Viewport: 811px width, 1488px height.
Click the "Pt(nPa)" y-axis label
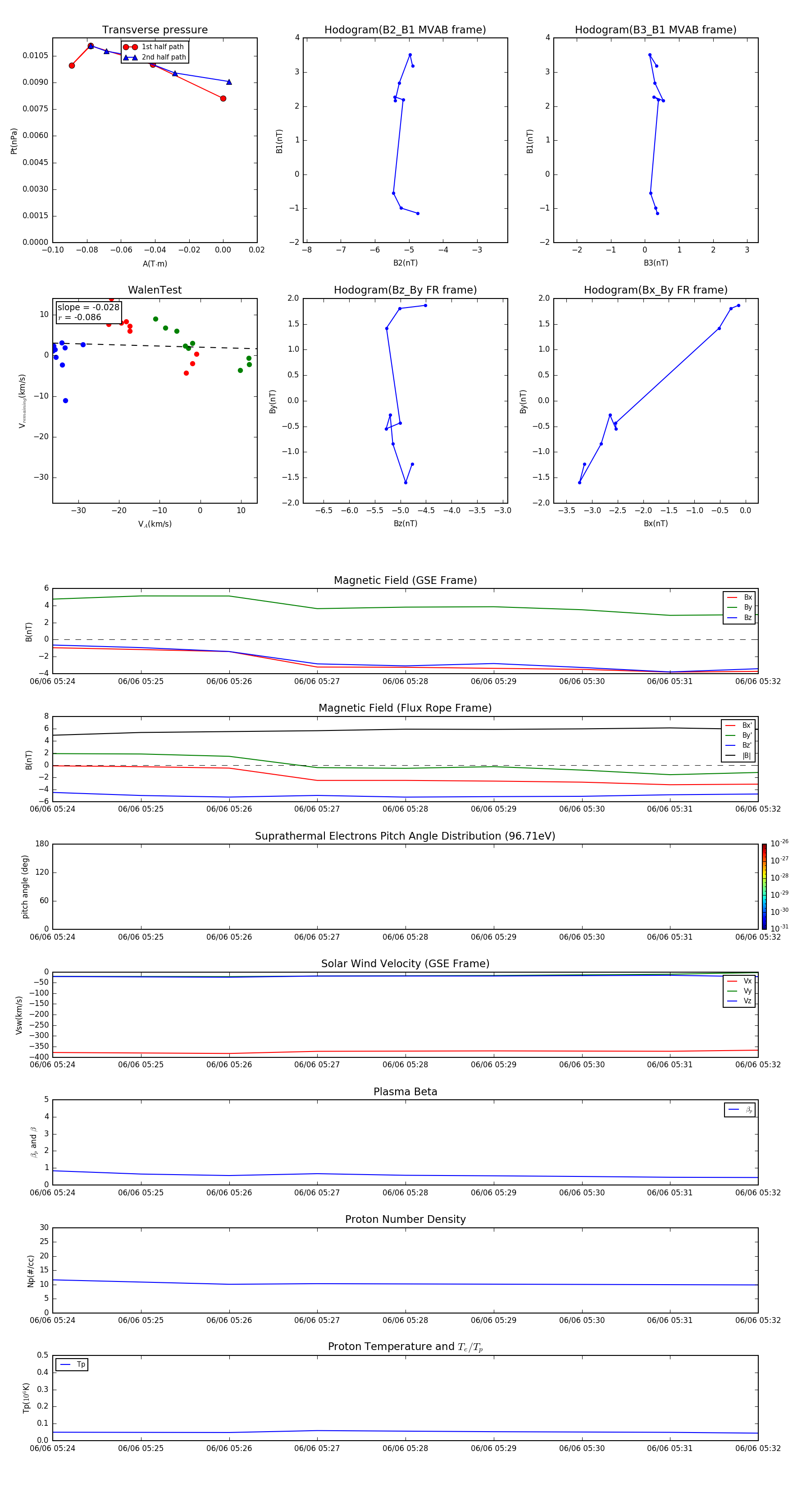[x=14, y=141]
